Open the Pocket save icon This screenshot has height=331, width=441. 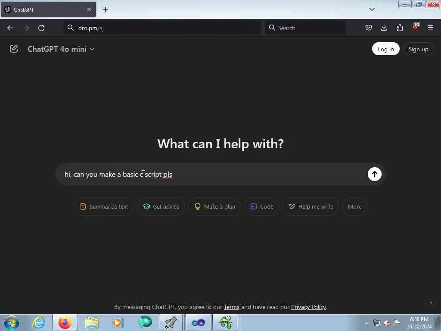click(x=369, y=28)
